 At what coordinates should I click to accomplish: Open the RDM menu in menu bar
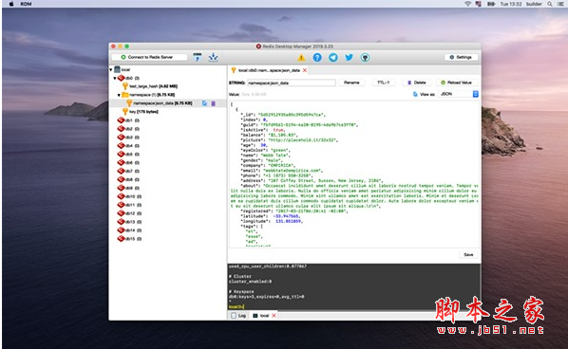(26, 4)
